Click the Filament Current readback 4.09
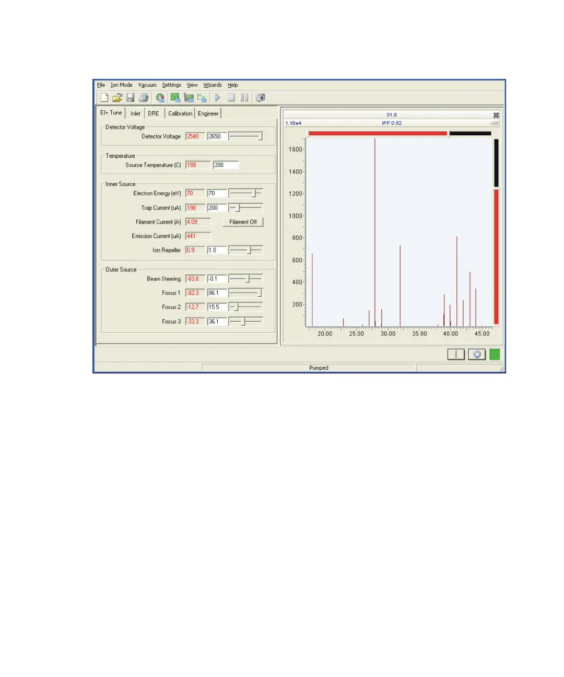This screenshot has width=564, height=677. pyautogui.click(x=198, y=222)
